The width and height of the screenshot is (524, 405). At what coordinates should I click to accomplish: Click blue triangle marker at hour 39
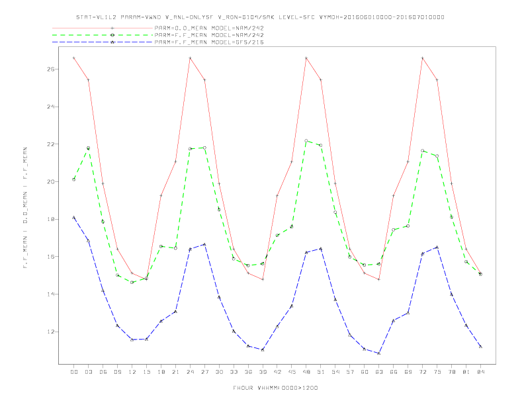coord(263,349)
